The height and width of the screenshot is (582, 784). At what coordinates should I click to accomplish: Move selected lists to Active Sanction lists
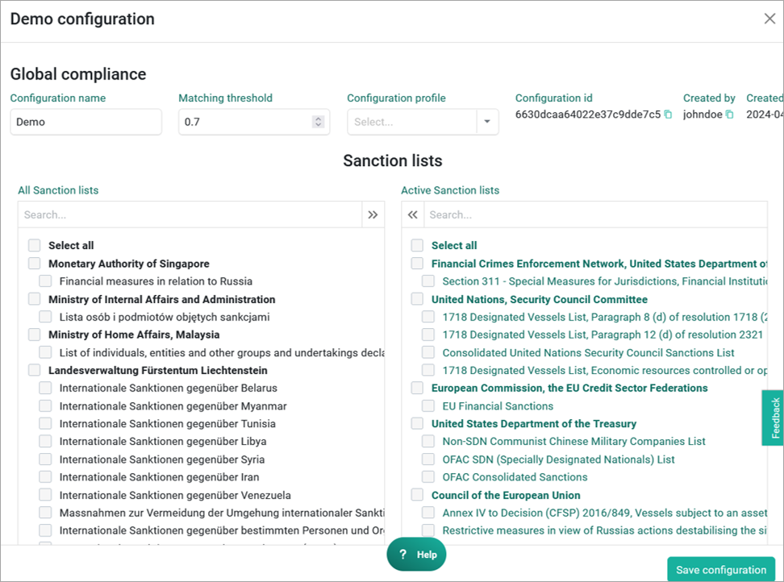pos(373,214)
